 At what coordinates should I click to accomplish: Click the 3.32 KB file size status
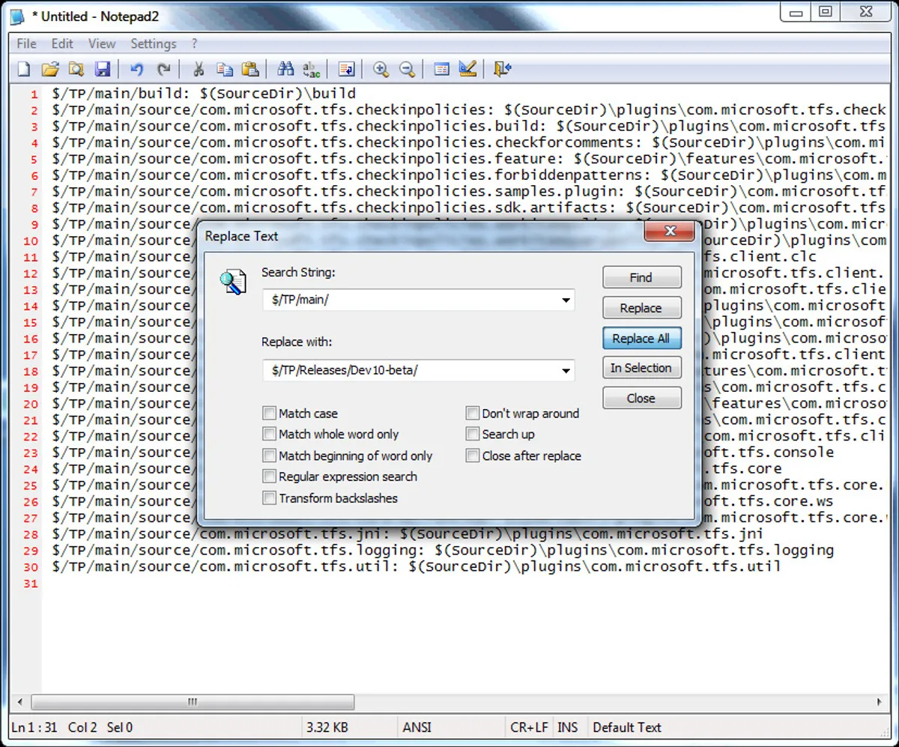coord(327,727)
